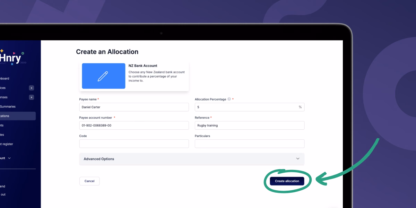
Task: Focus the Payee name field
Action: click(x=134, y=107)
